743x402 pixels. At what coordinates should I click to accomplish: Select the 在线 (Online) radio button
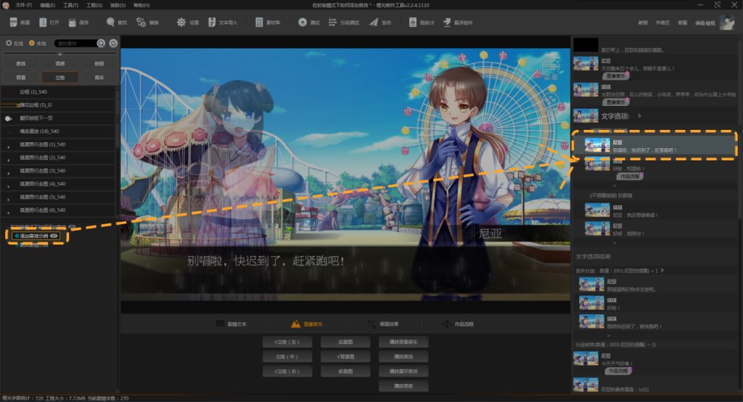[9, 44]
